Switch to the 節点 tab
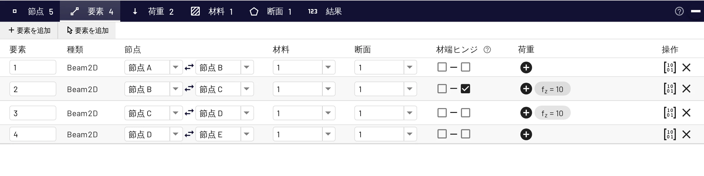The image size is (704, 176). tap(33, 11)
